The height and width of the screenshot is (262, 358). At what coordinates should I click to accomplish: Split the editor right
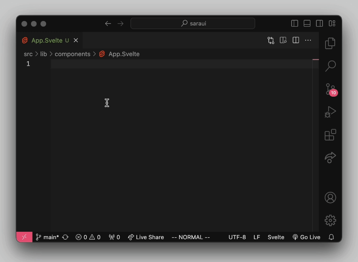[296, 40]
